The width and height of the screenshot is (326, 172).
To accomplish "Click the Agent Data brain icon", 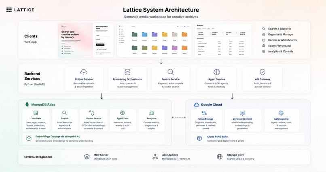I will click(x=123, y=113).
